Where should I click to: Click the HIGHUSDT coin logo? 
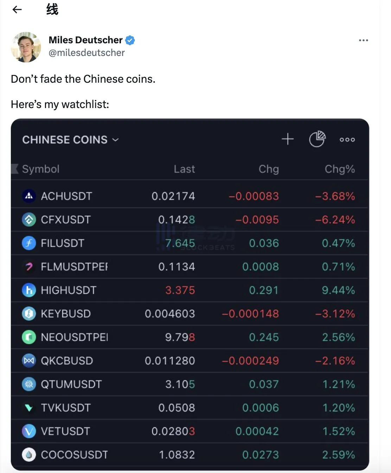pos(29,290)
